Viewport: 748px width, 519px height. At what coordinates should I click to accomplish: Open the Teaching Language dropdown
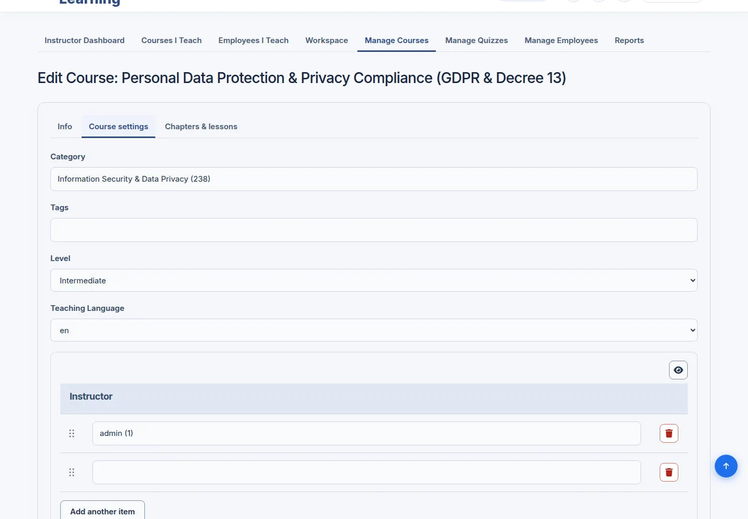click(374, 330)
